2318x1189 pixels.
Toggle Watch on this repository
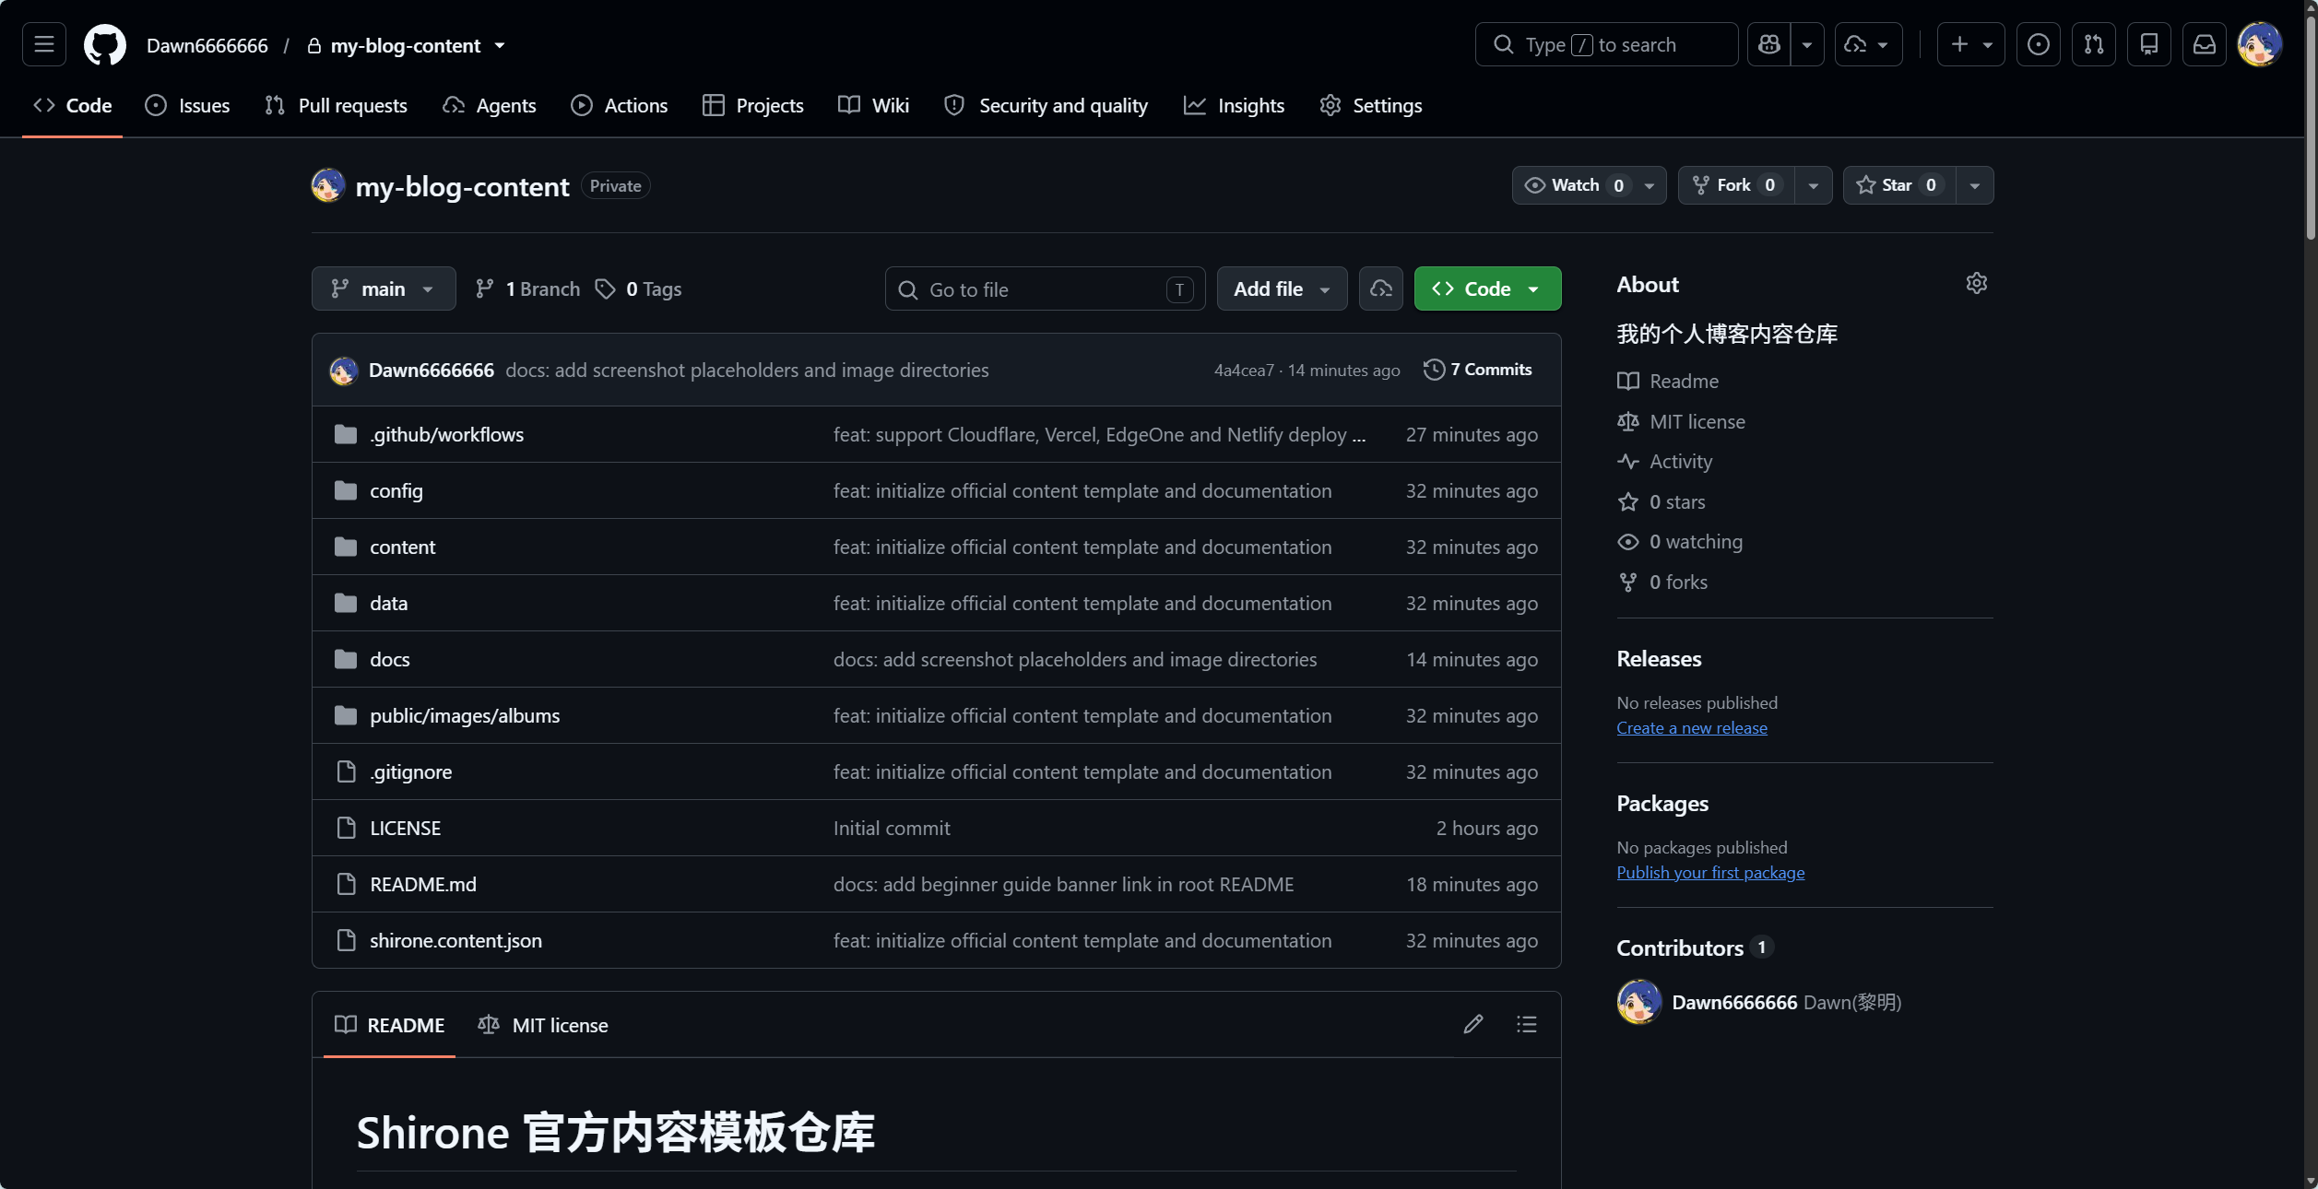pos(1577,185)
